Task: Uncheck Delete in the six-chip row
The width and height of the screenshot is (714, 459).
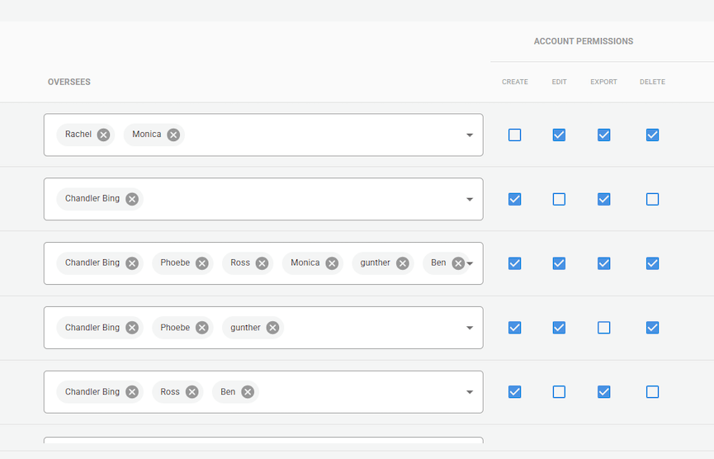Action: pos(652,263)
